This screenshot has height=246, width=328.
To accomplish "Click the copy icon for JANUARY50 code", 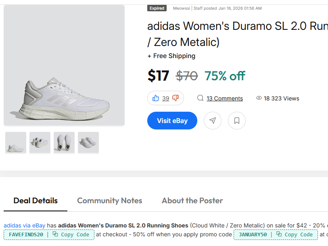I will click(x=279, y=234).
